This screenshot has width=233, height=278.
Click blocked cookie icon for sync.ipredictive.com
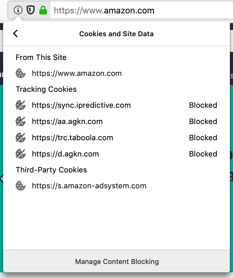pos(21,105)
